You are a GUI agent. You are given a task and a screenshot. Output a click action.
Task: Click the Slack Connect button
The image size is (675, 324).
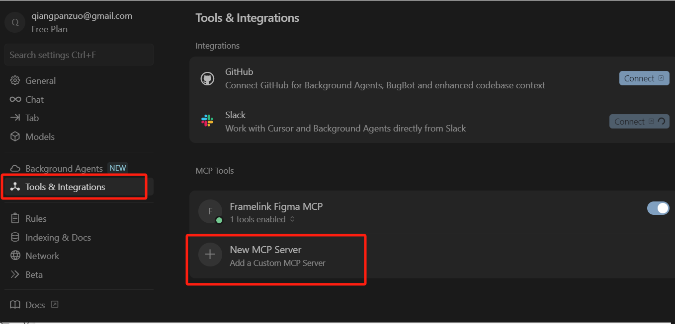point(639,122)
